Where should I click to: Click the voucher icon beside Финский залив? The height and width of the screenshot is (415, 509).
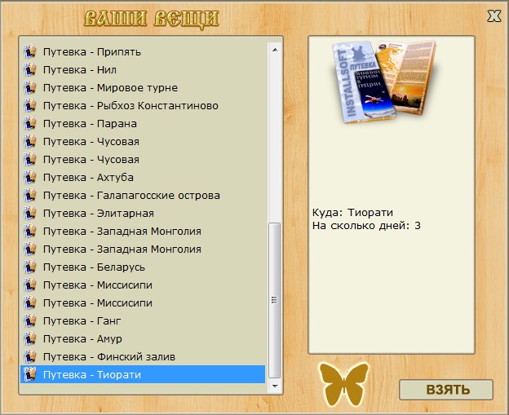(30, 356)
